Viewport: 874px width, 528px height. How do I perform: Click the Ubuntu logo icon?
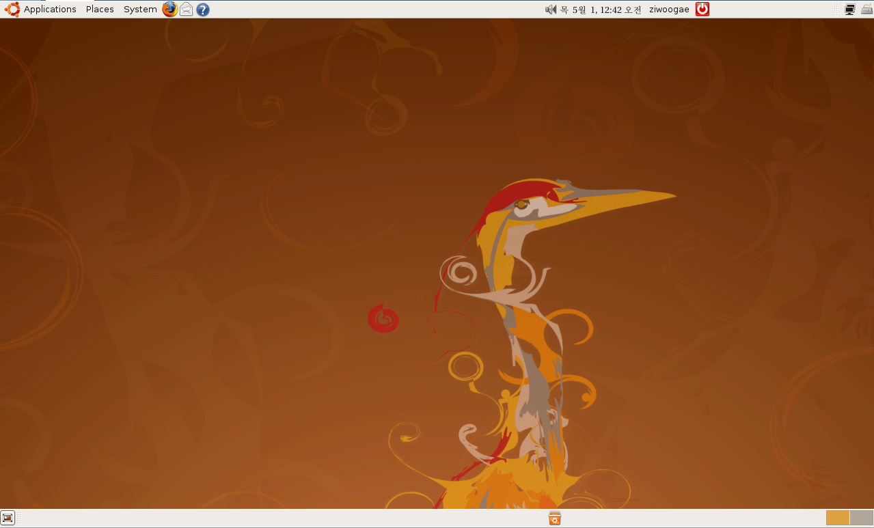12,10
